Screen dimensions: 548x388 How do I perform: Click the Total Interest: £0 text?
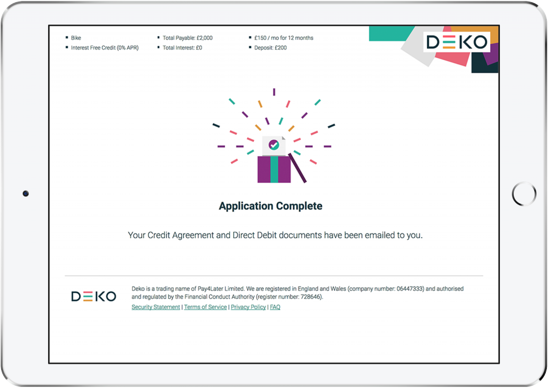pos(182,48)
